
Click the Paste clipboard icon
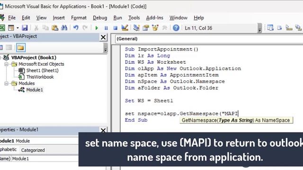55,28
